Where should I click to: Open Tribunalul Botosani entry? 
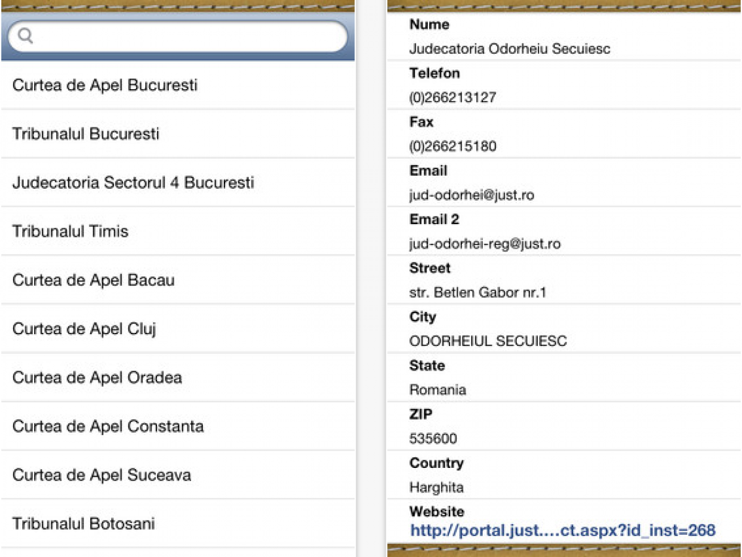[178, 524]
